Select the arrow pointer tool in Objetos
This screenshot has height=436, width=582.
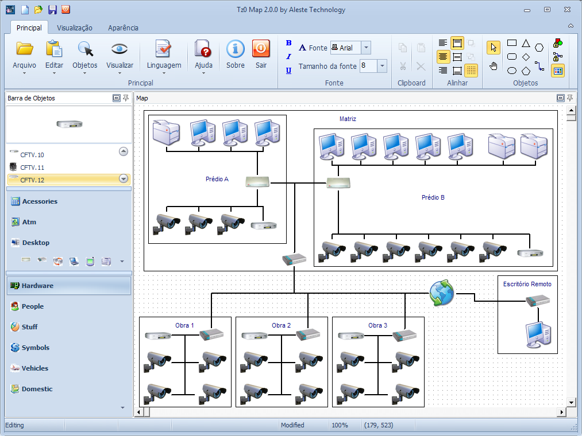tap(493, 47)
